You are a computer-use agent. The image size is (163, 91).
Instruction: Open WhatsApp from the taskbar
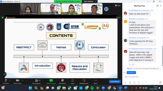(59, 88)
